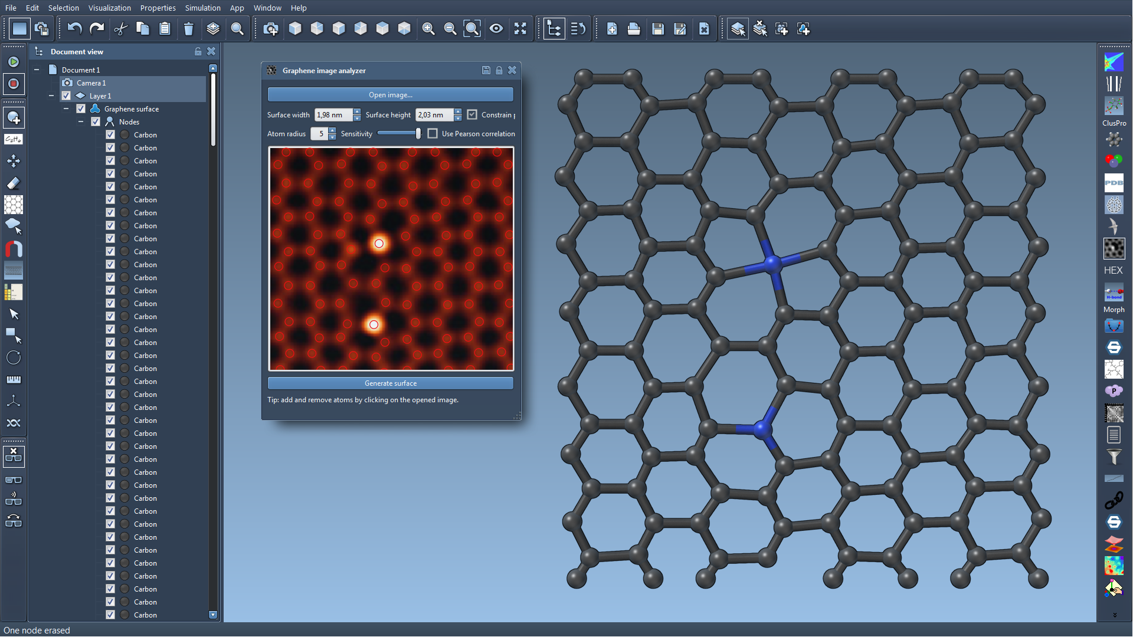Collapse the Nodes tree group
Screen dimensions: 1133x637
point(81,122)
